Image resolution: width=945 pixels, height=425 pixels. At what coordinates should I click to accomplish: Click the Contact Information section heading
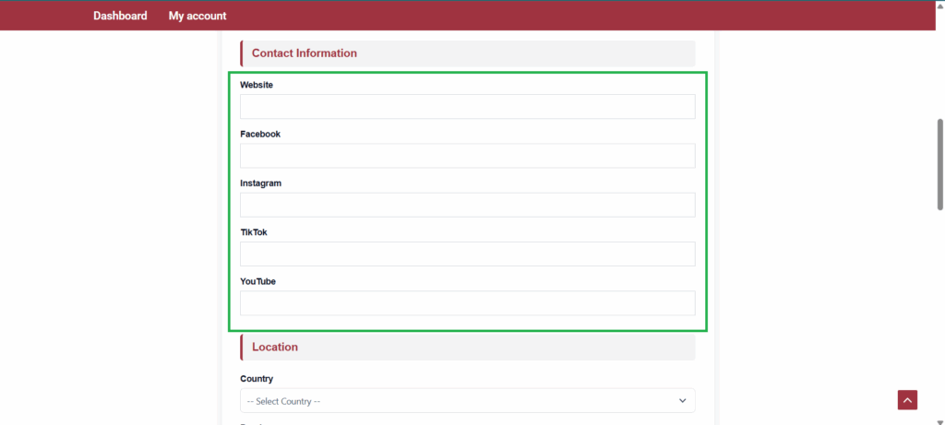(305, 53)
